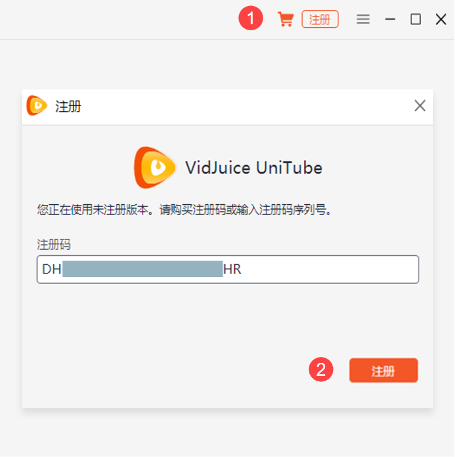The image size is (455, 457).
Task: Click the solid orange 注册 submit button
Action: coord(383,370)
